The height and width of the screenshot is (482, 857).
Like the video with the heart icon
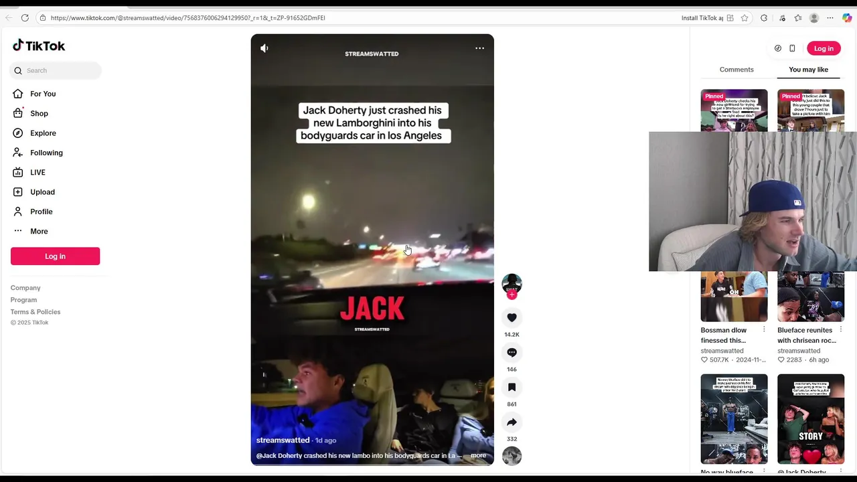[x=512, y=318]
